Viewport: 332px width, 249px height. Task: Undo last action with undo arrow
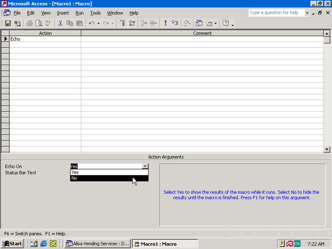click(x=91, y=23)
